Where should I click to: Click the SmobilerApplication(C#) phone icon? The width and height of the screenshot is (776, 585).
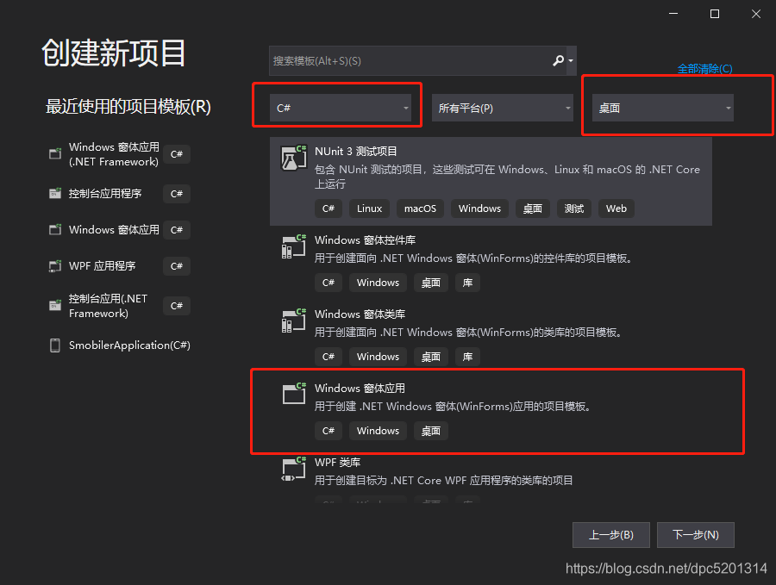(55, 345)
